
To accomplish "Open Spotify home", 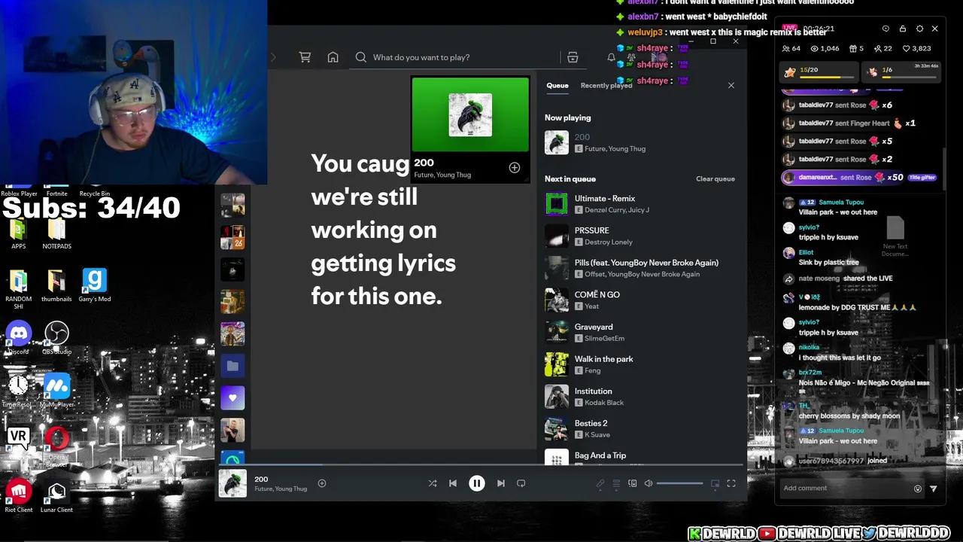I will click(x=333, y=57).
